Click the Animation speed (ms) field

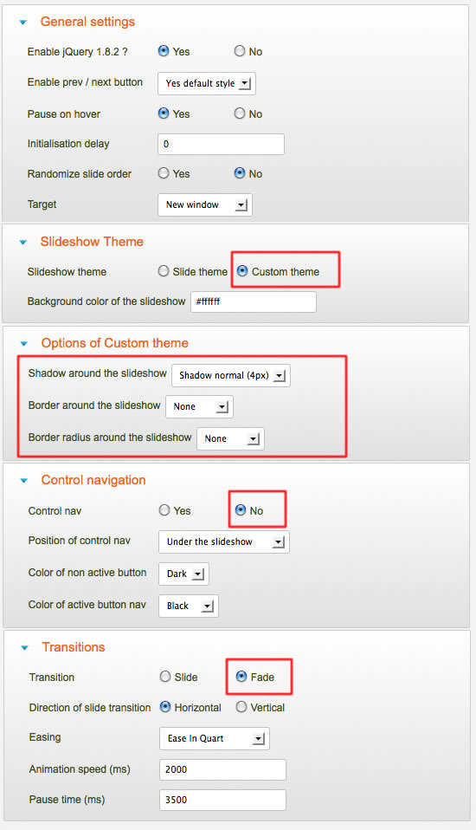click(222, 769)
